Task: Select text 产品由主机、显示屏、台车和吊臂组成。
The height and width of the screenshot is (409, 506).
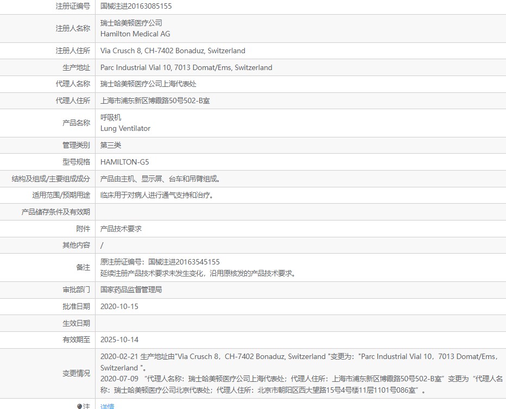Action: [161, 179]
